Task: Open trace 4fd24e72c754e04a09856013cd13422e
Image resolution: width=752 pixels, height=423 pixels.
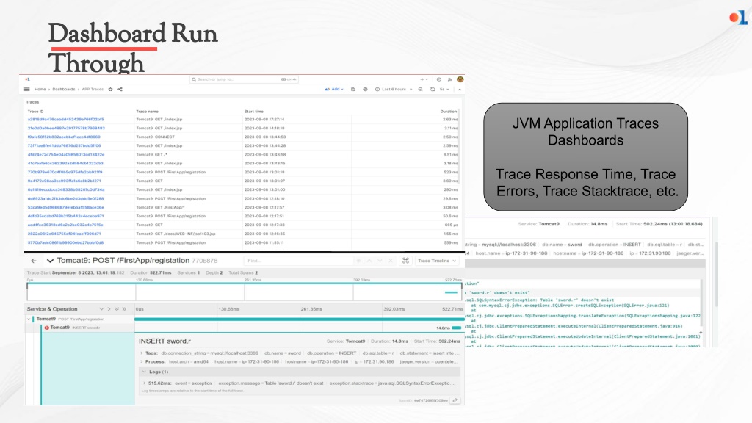Action: pos(65,154)
